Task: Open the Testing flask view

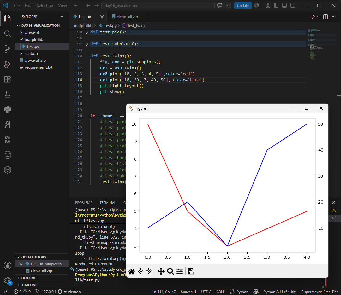Action: [x=7, y=94]
